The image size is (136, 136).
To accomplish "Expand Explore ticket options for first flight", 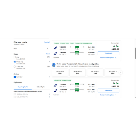I will (x=108, y=58).
